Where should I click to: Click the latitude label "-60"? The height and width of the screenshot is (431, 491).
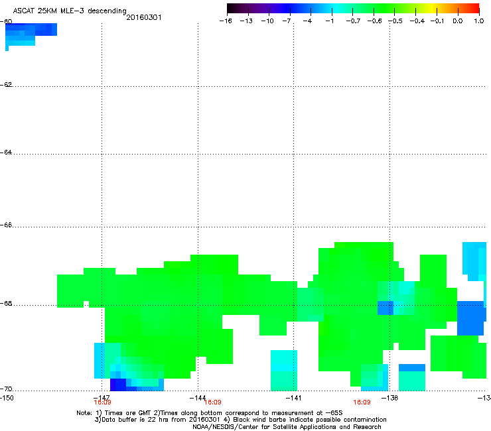[x=6, y=21]
